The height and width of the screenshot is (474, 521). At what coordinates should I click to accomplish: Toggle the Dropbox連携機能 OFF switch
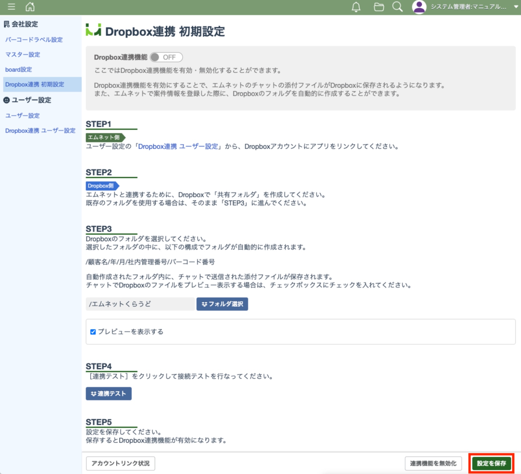tap(166, 57)
